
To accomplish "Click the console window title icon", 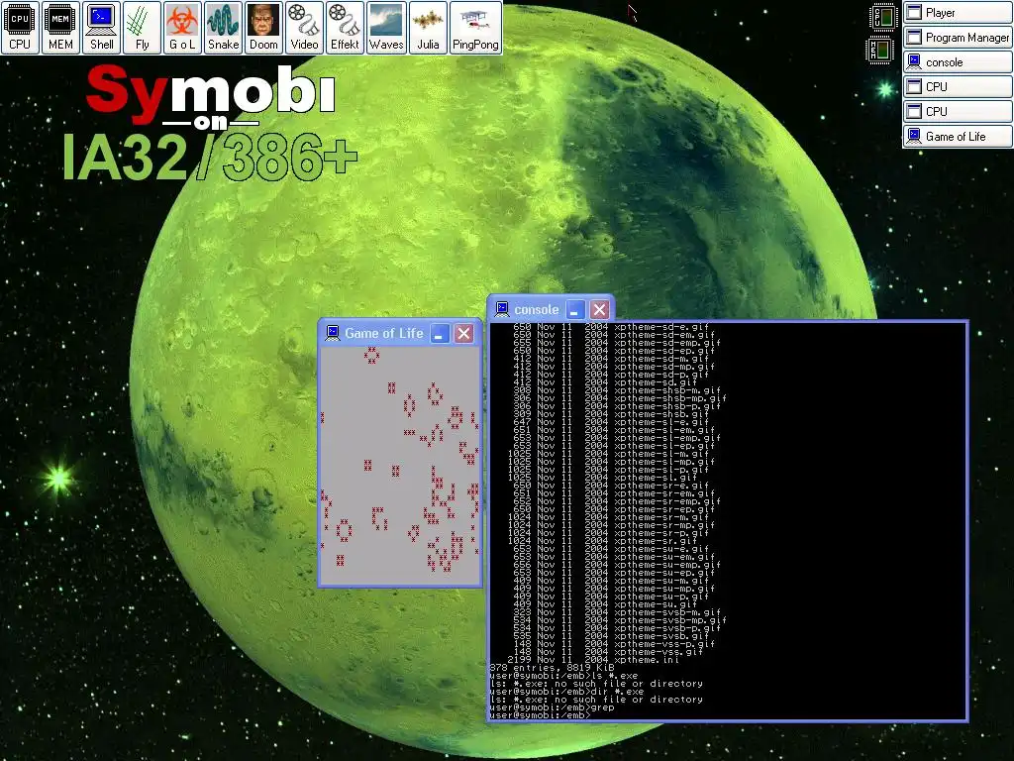I will [502, 310].
